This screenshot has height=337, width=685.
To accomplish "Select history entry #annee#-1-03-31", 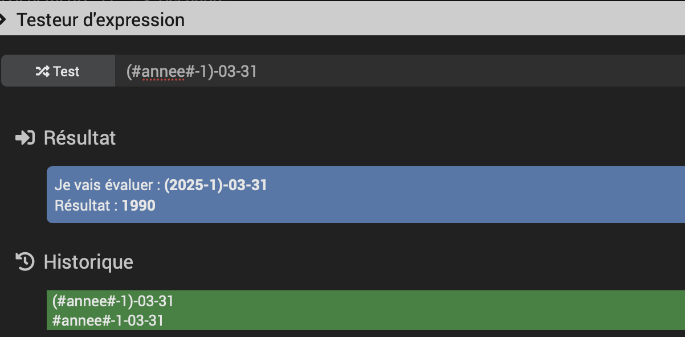I will click(108, 320).
